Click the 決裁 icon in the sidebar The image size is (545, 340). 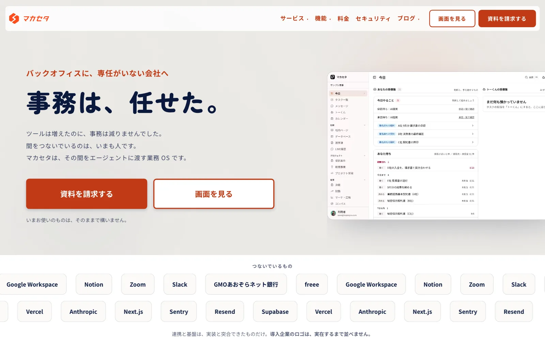coord(332,185)
